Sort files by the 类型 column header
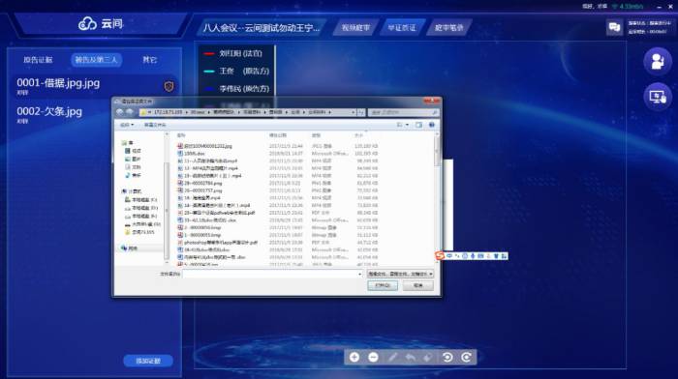This screenshot has width=678, height=379. click(x=316, y=135)
